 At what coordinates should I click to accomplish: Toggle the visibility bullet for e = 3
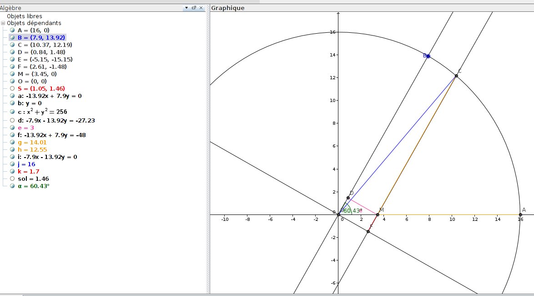click(x=12, y=128)
